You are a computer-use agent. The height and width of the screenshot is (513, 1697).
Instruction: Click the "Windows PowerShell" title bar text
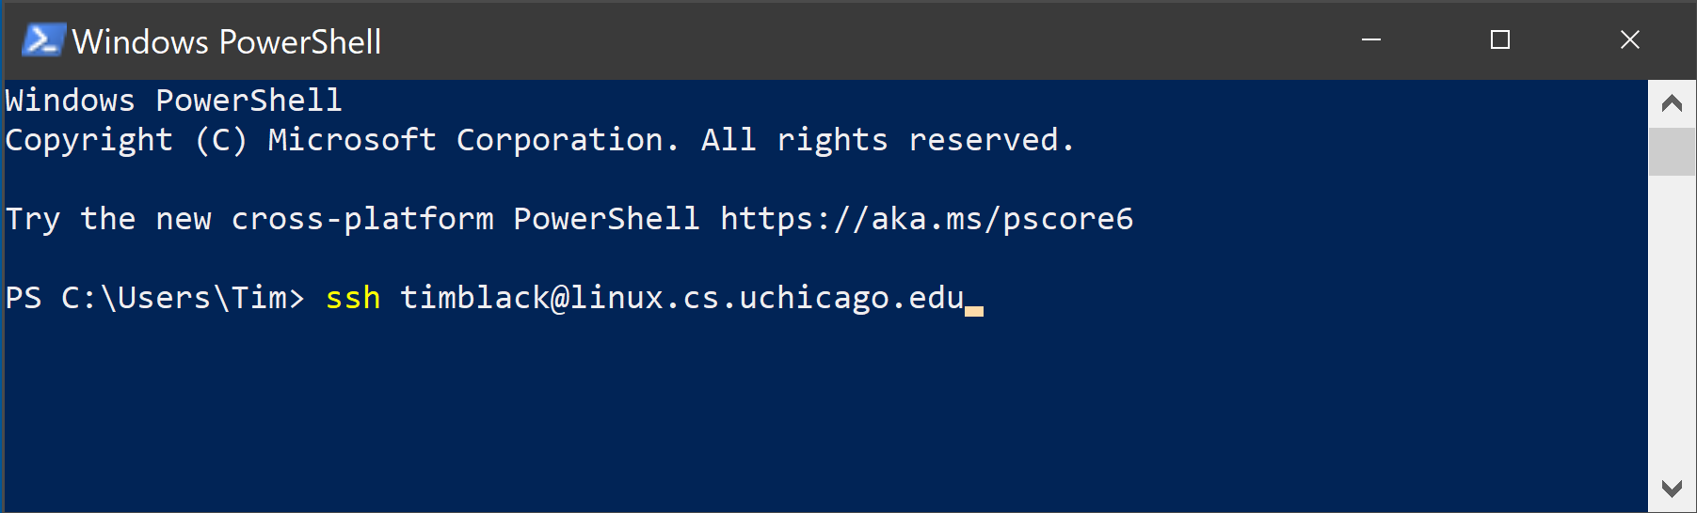(227, 41)
